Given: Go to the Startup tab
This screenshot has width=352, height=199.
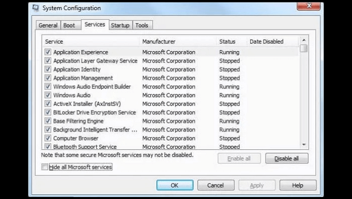Looking at the screenshot, I should pyautogui.click(x=120, y=25).
